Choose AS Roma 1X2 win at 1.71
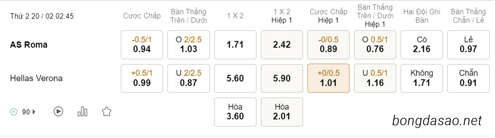 pos(235,45)
